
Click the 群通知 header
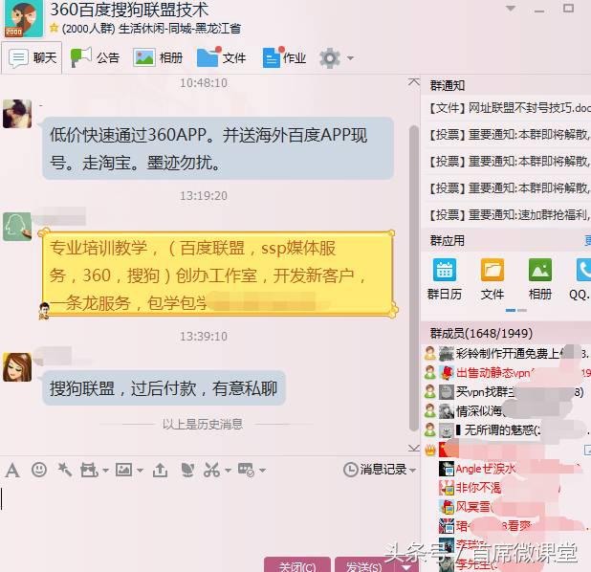448,85
